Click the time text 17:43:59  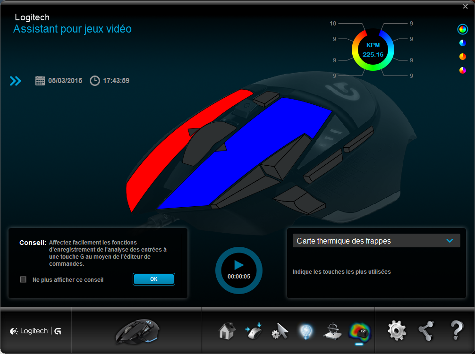[116, 81]
